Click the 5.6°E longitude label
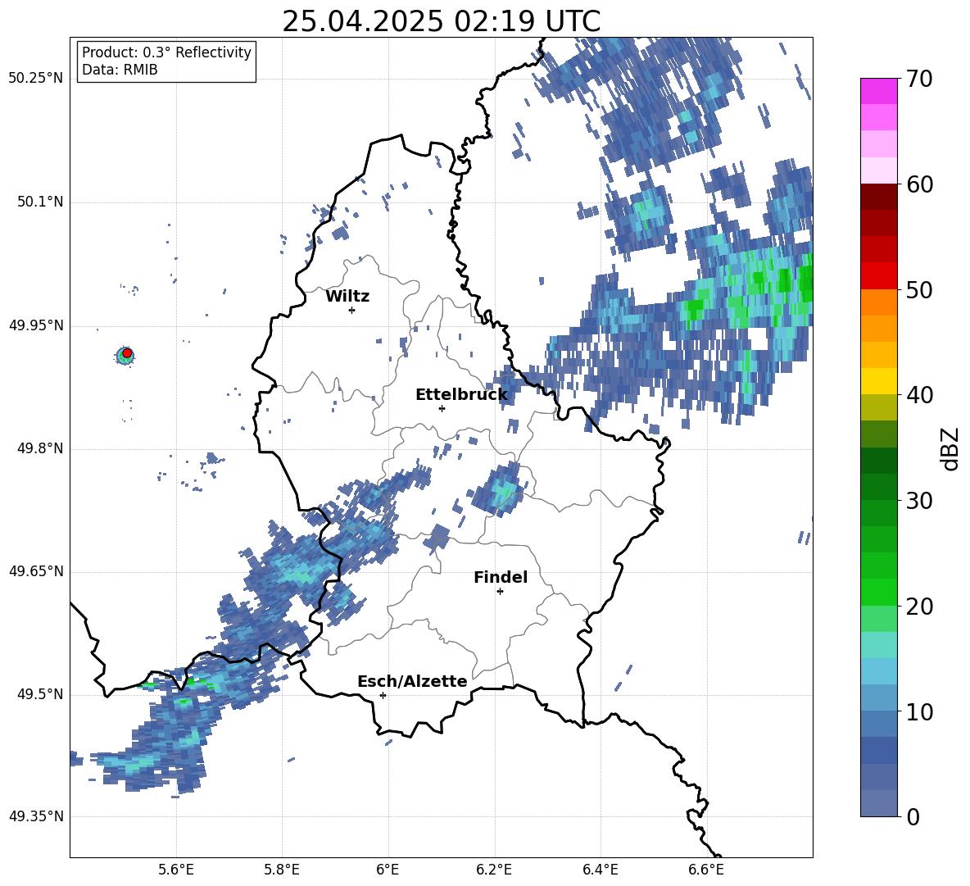The width and height of the screenshot is (970, 886). [x=176, y=870]
